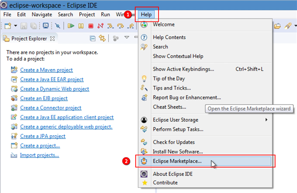Click the Open Console monitor toolbar icon
Viewport: 297px width, 193px height.
click(x=46, y=26)
